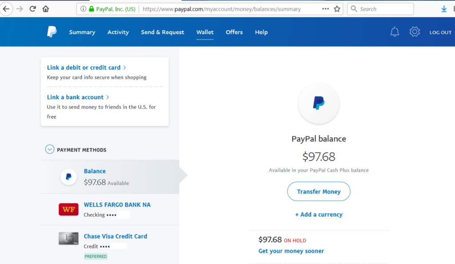Click the browser Search field
The image size is (455, 264).
(x=380, y=9)
